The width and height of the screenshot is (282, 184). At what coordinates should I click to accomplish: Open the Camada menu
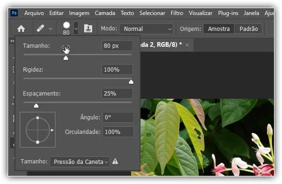105,13
